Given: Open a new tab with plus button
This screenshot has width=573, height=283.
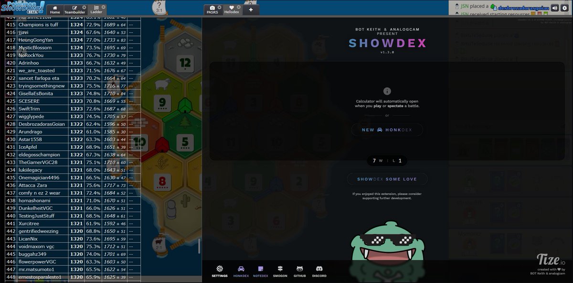Looking at the screenshot, I should pos(251,10).
